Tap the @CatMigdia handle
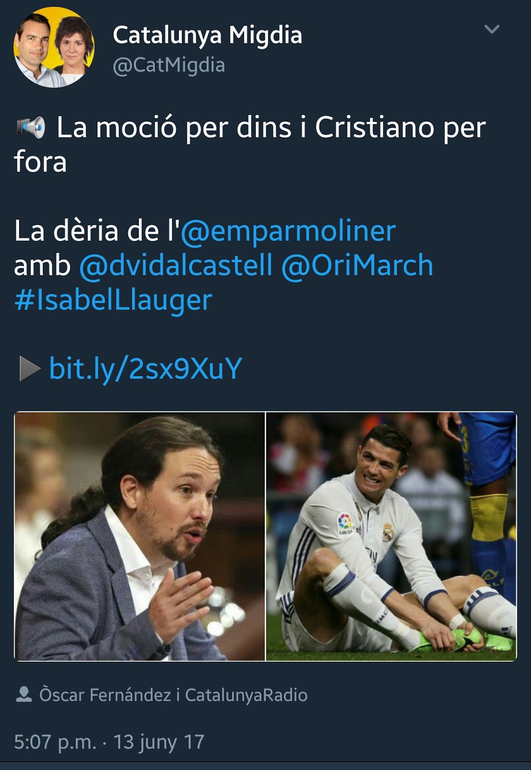531x770 pixels. (x=168, y=65)
